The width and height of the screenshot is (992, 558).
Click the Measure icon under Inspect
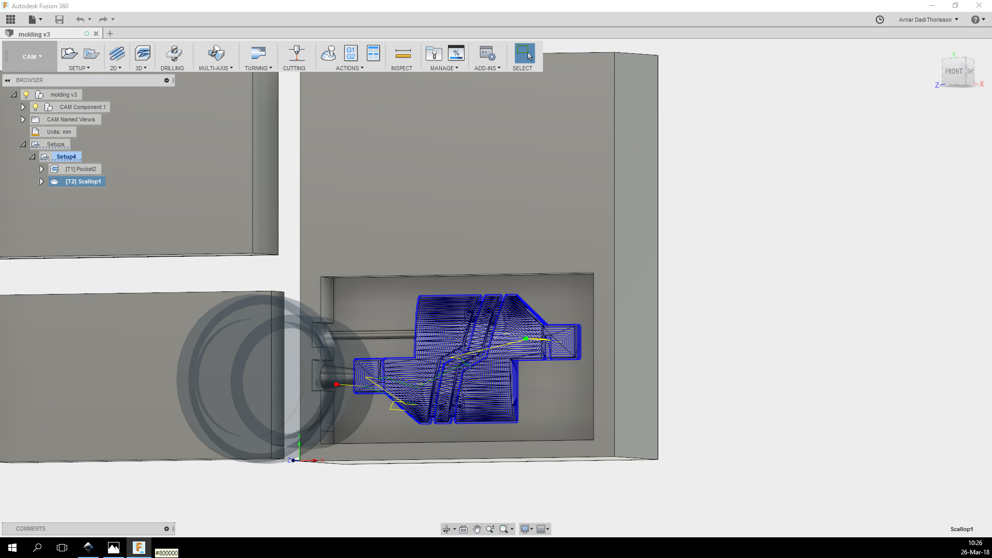point(402,53)
